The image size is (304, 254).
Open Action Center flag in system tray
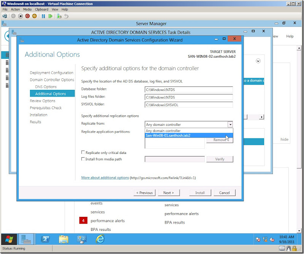click(258, 240)
